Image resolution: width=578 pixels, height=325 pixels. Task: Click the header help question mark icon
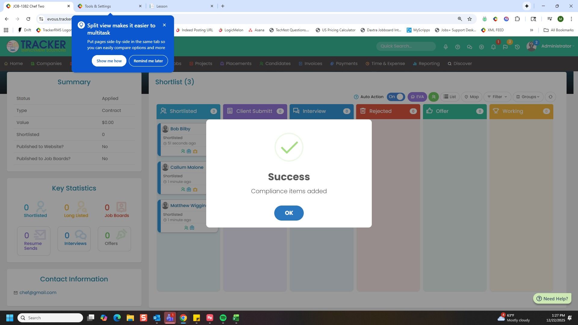(x=458, y=47)
